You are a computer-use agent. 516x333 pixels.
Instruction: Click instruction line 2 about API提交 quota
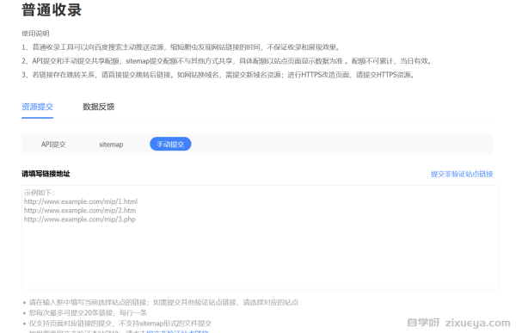coord(227,61)
